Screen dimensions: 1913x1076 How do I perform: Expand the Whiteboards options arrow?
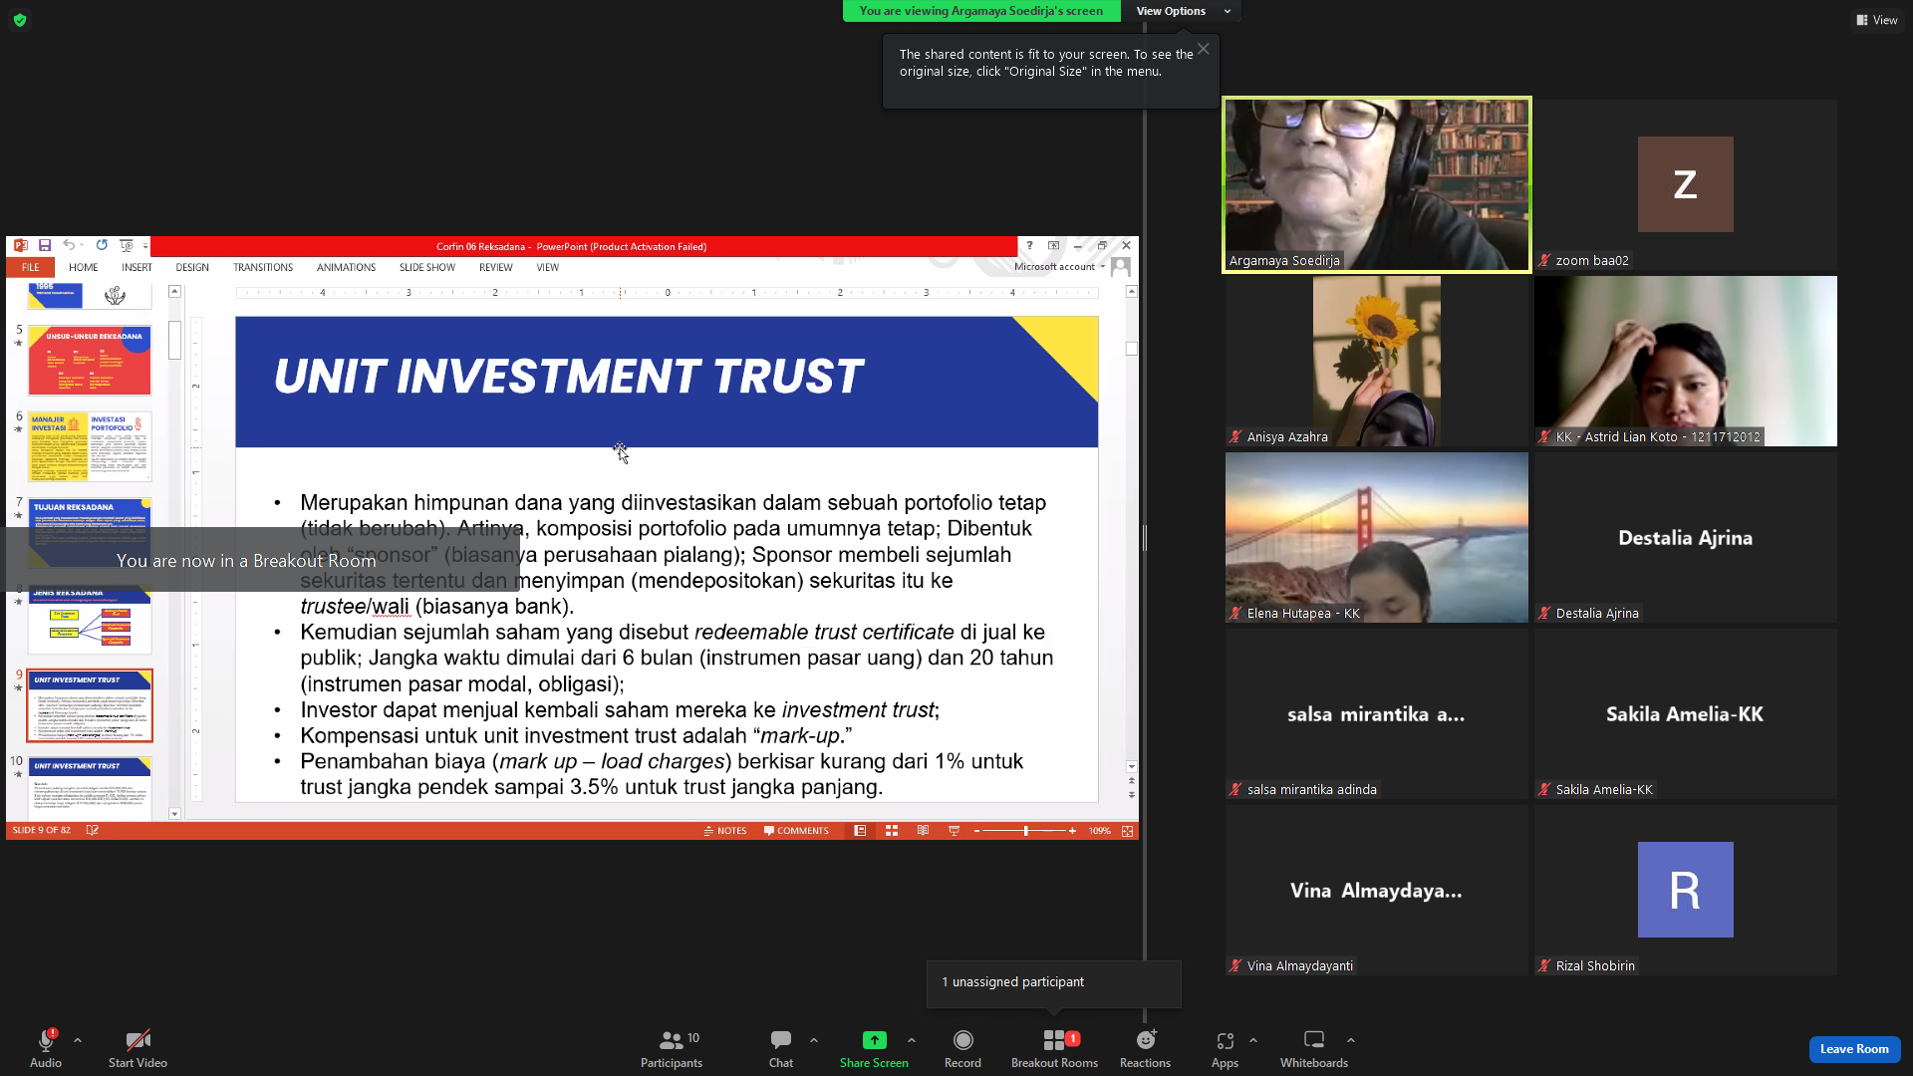point(1351,1040)
